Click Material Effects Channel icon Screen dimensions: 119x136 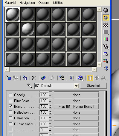tap(71, 78)
